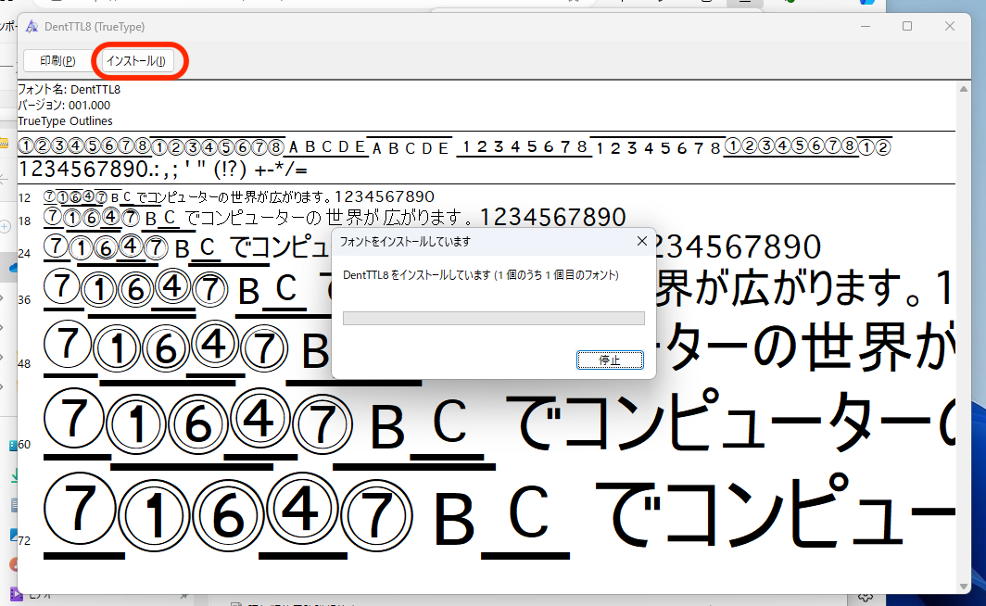Viewport: 986px width, 606px height.
Task: Click the バージョン: 001.000 version line
Action: pos(64,106)
